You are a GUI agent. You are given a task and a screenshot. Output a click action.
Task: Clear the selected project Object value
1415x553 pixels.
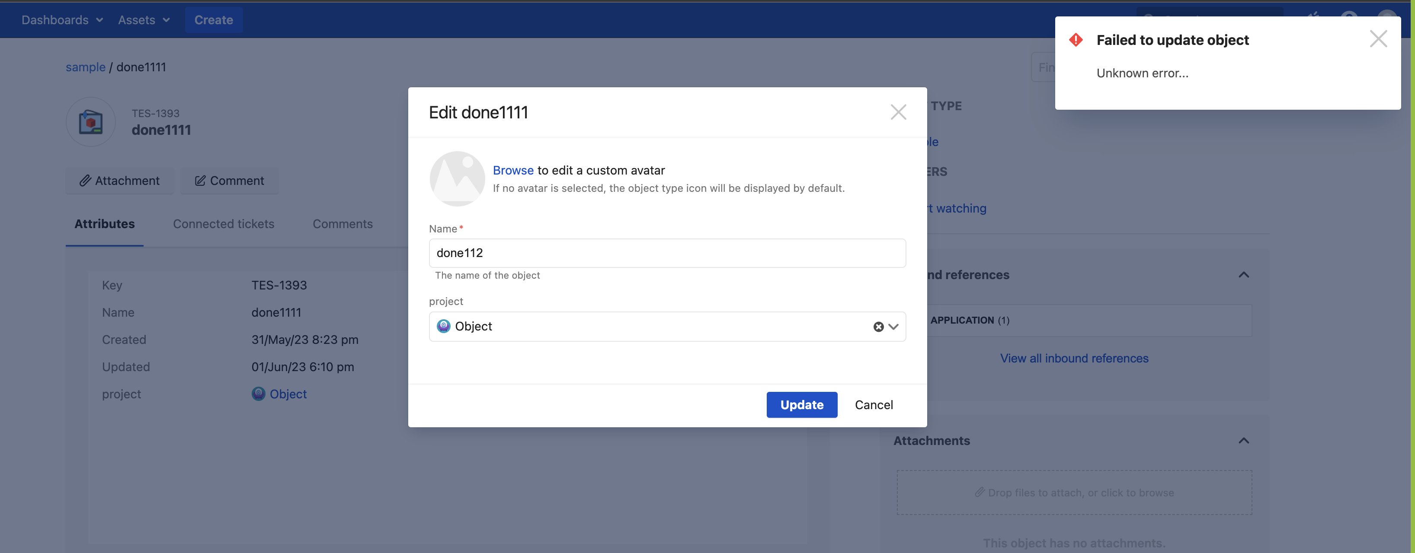(878, 327)
